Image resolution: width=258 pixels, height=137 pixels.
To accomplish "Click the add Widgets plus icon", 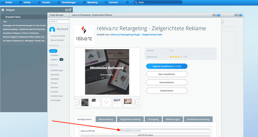I will point(3,10).
